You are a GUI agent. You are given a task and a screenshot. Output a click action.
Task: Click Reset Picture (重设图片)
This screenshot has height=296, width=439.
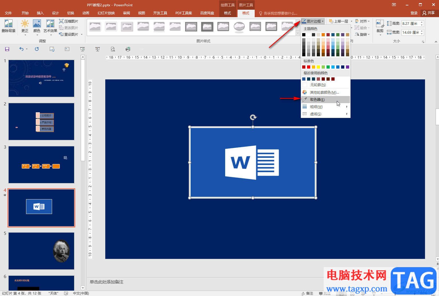pos(69,34)
